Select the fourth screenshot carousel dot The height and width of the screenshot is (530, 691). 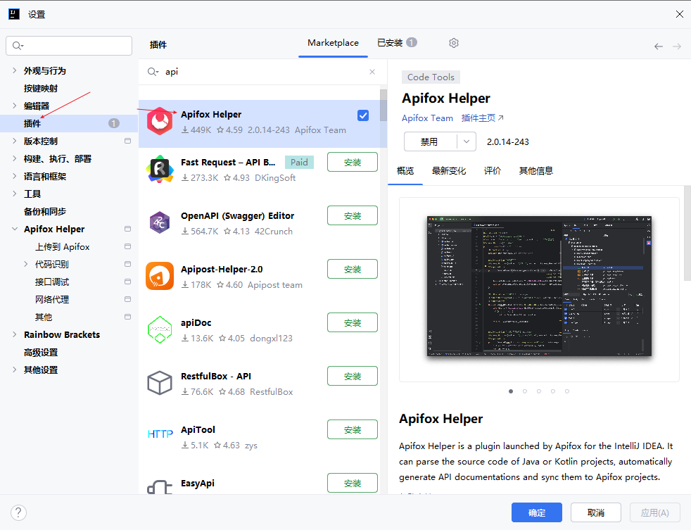pyautogui.click(x=553, y=391)
